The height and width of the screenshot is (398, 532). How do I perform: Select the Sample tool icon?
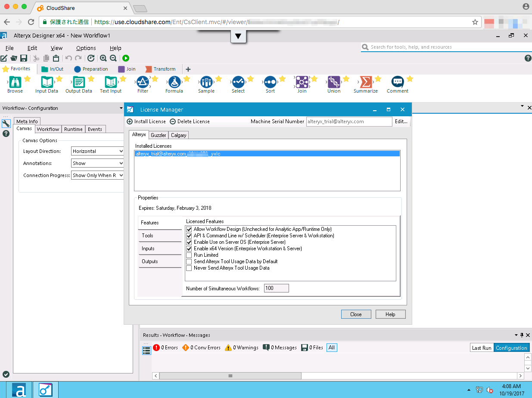206,82
